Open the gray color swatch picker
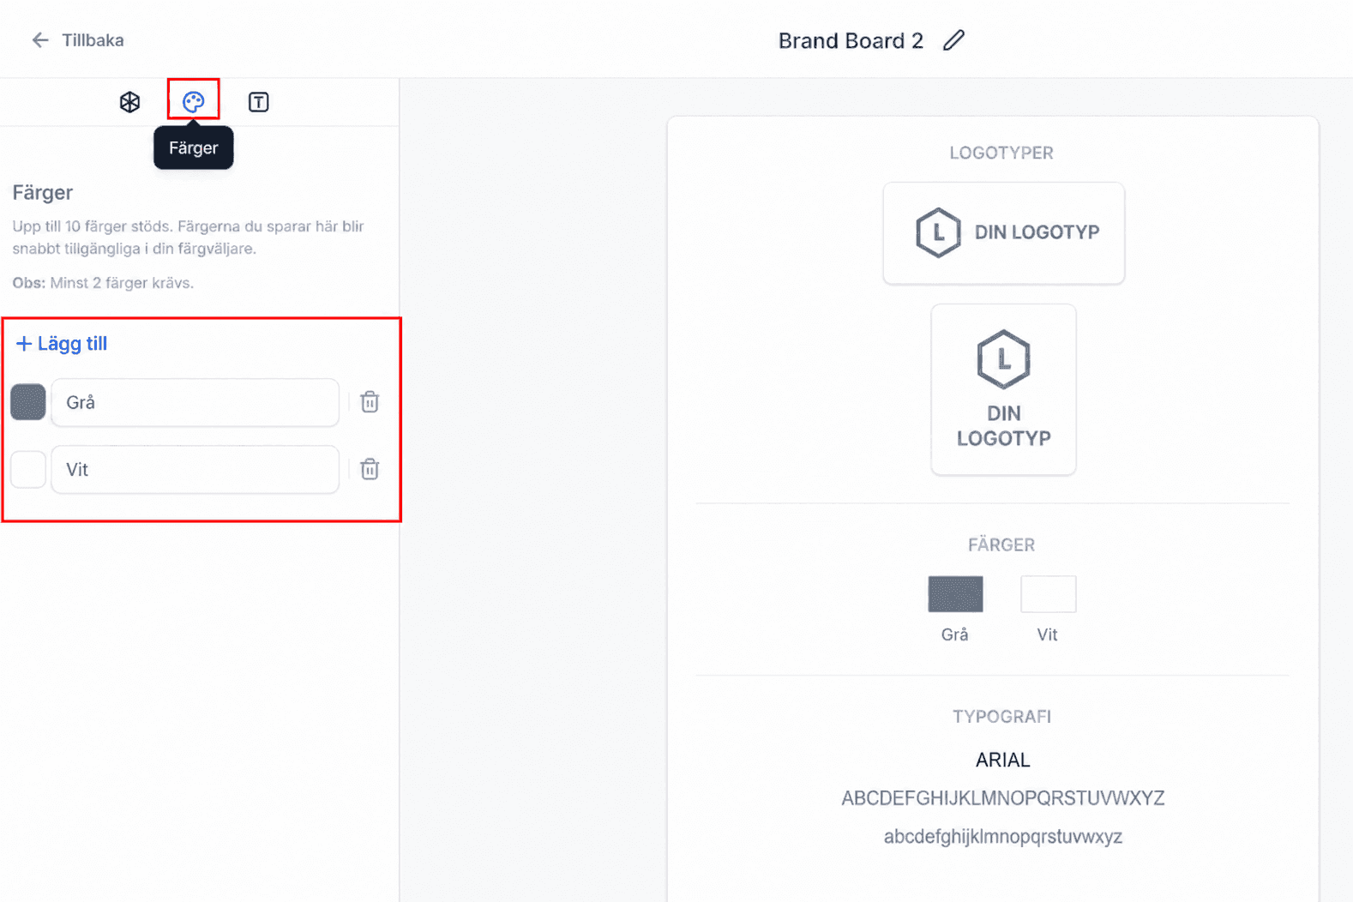This screenshot has width=1353, height=902. [x=28, y=402]
